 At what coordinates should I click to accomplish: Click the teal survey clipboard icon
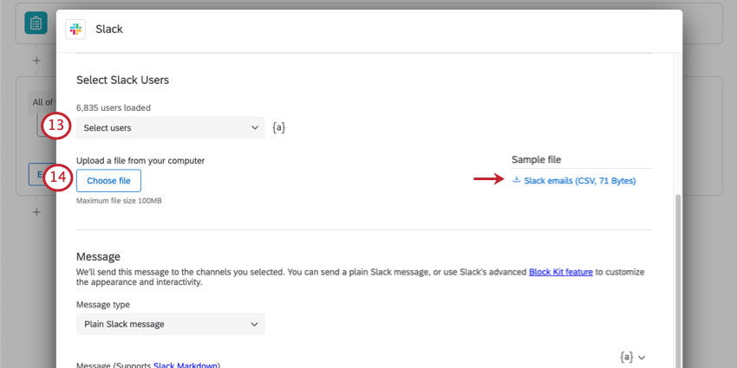tap(36, 23)
